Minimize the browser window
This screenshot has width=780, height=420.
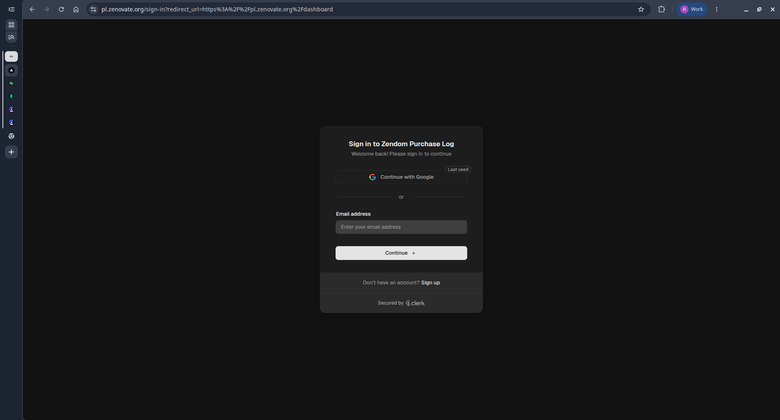746,9
